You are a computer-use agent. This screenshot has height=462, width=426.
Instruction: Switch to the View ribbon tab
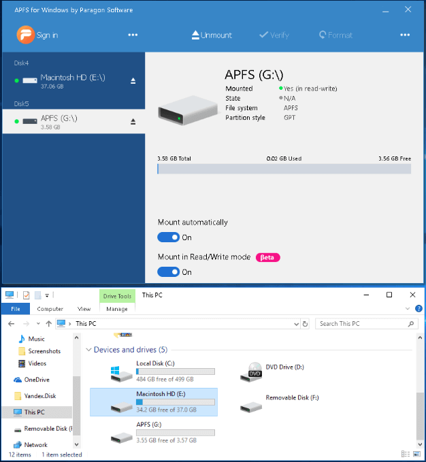tap(82, 309)
